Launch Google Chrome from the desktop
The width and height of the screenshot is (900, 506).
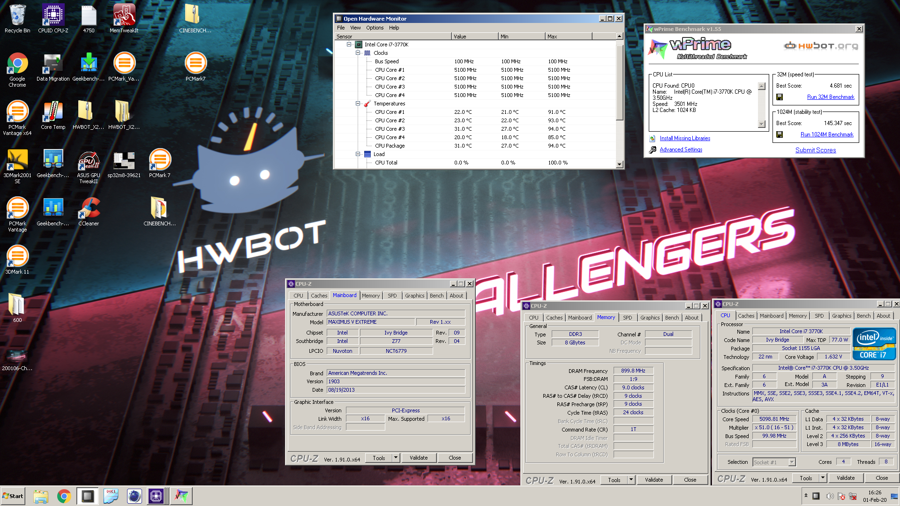[17, 69]
